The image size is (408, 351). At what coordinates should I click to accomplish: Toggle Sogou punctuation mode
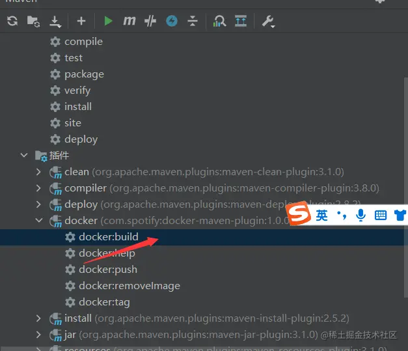(342, 216)
